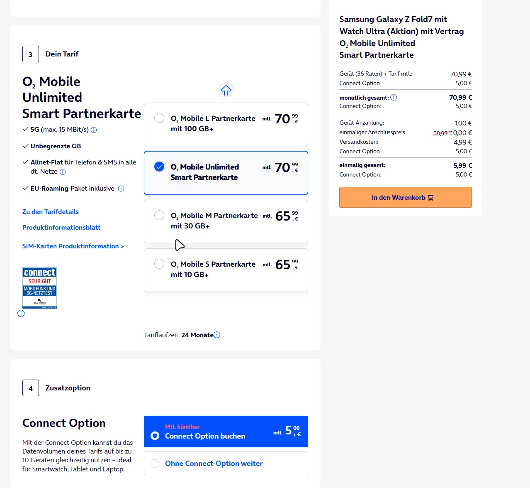Select Connect Option buchen radio
This screenshot has height=488, width=530.
155,436
